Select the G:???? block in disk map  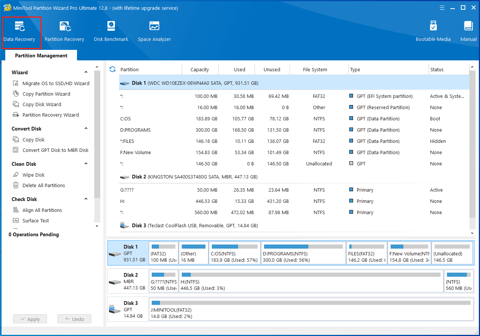click(x=163, y=281)
